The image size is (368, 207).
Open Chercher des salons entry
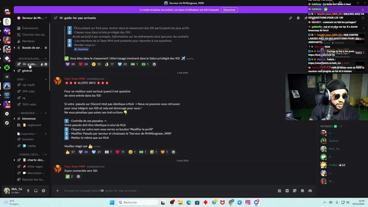tap(32, 34)
